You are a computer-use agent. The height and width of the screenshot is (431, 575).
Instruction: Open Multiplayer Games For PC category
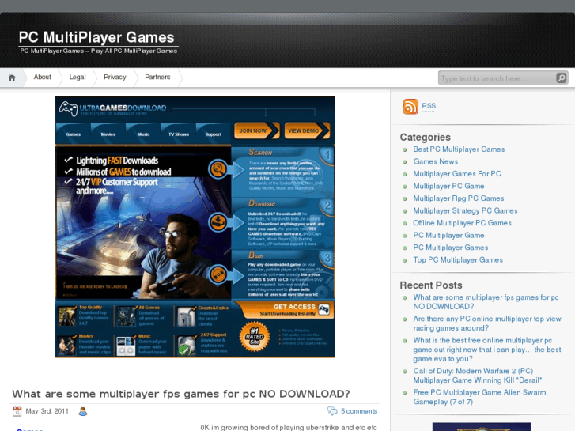pos(457,174)
